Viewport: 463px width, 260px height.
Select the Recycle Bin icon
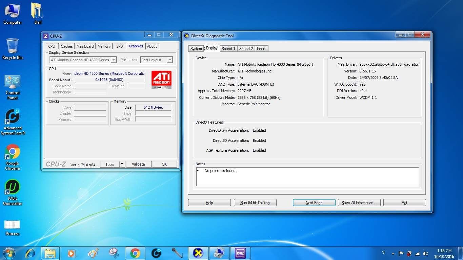(13, 49)
